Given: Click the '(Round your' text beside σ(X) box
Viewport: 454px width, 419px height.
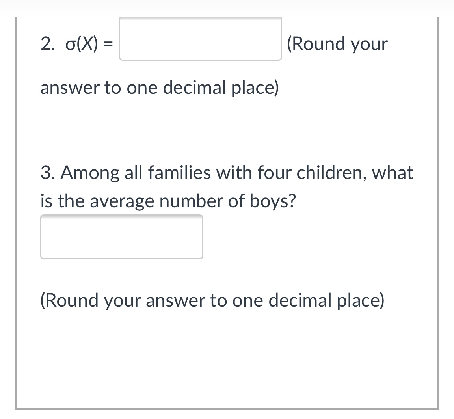Looking at the screenshot, I should click(337, 44).
